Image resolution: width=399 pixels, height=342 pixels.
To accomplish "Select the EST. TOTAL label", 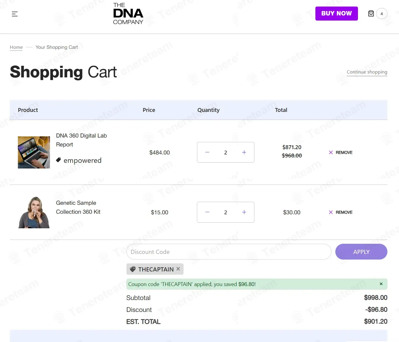I will [x=143, y=321].
